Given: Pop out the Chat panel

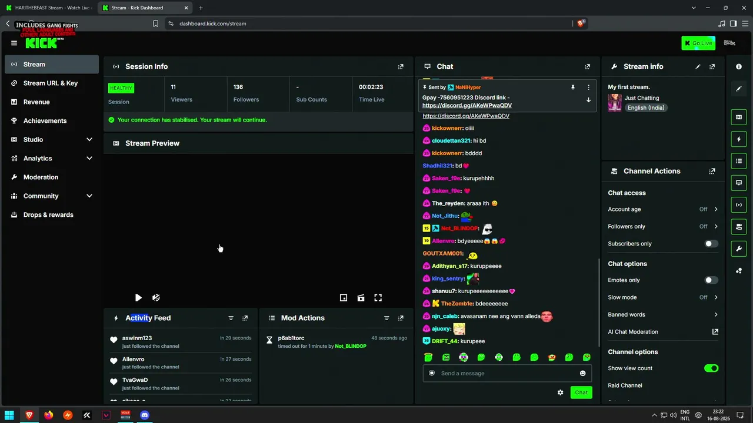Looking at the screenshot, I should click(587, 66).
